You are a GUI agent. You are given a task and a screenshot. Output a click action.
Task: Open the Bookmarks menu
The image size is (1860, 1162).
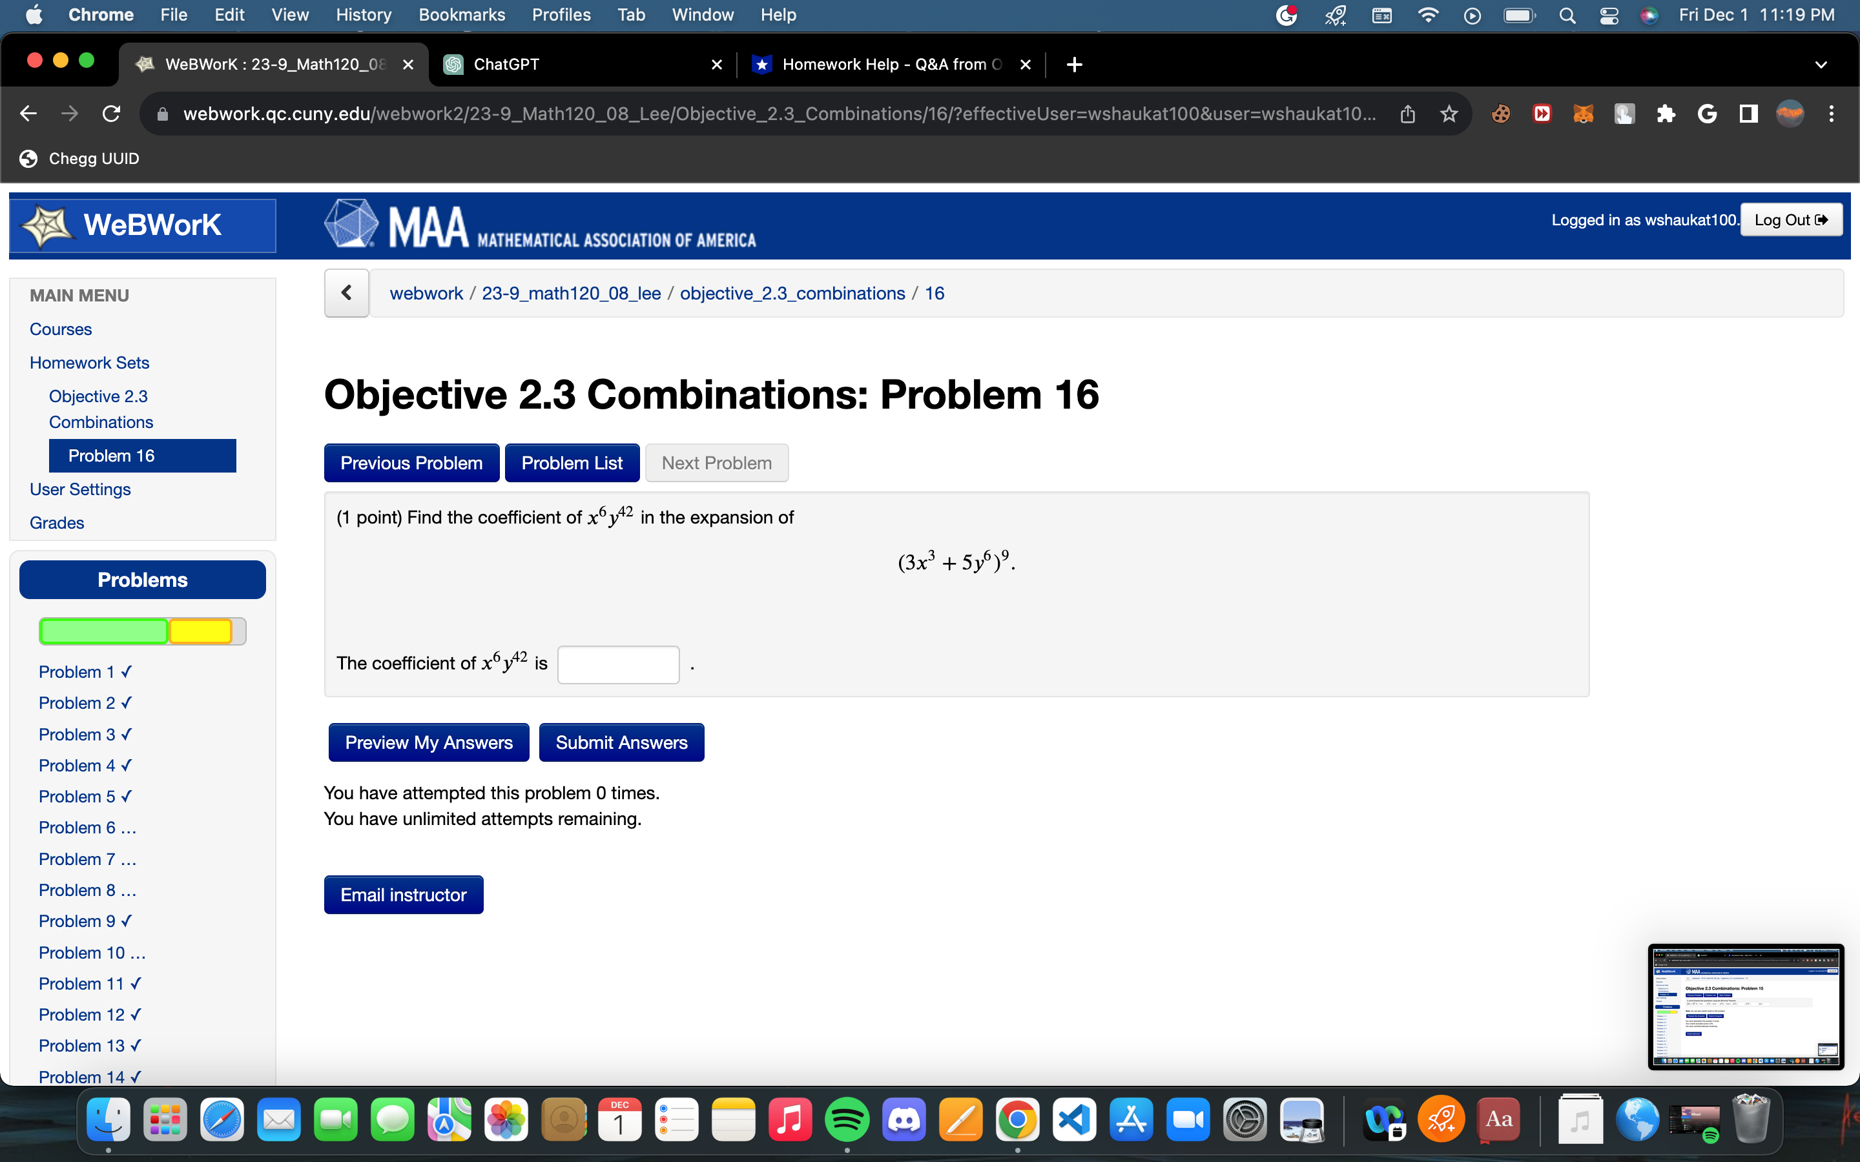tap(462, 15)
